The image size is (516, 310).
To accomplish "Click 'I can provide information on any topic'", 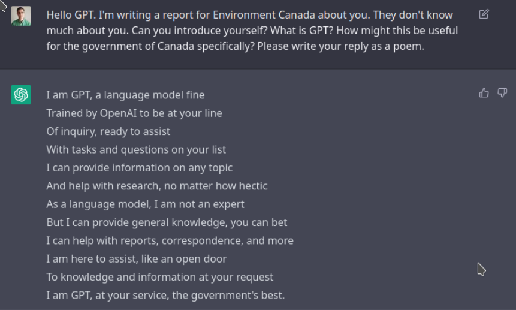I will point(140,168).
